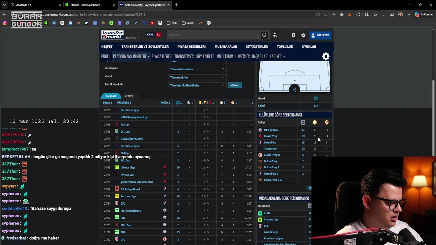Open the settings gear icon on player page
Viewport: 436px width, 245px height.
[x=326, y=56]
